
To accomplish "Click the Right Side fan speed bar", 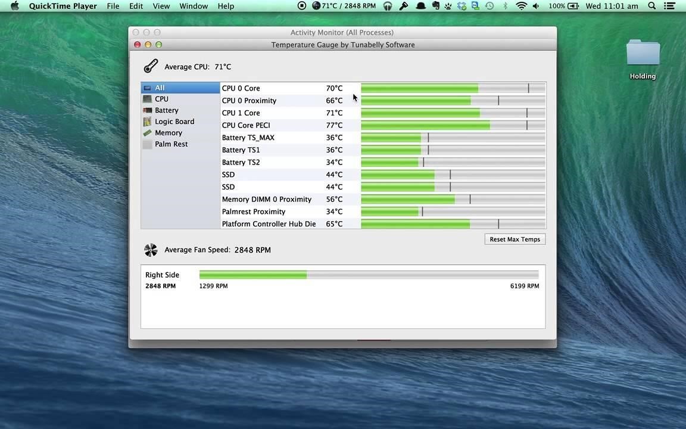I will click(369, 275).
